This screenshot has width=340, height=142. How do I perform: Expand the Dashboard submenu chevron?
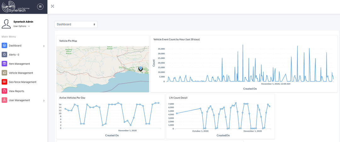44,46
